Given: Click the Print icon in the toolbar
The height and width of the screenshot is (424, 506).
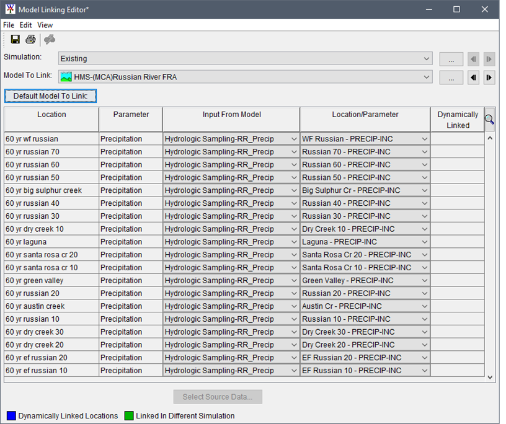Looking at the screenshot, I should click(30, 39).
